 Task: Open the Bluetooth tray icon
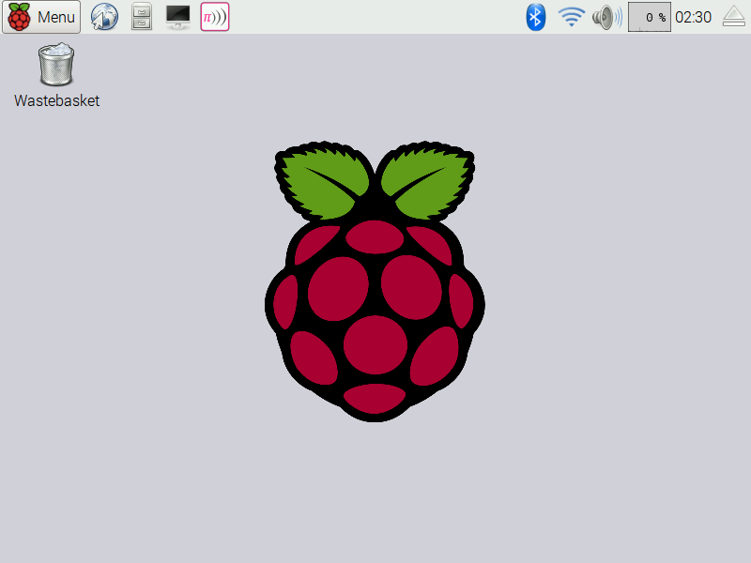[x=535, y=17]
